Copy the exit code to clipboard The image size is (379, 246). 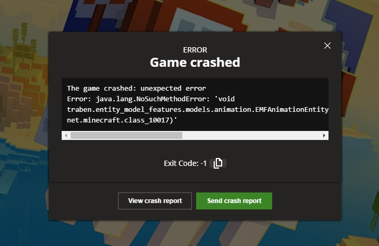218,163
